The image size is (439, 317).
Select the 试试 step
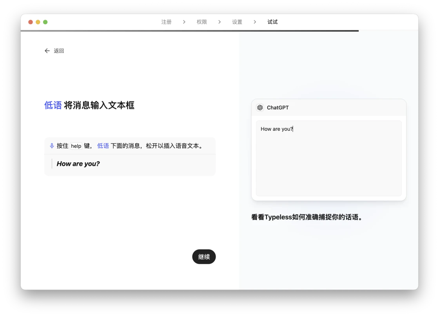click(x=272, y=22)
